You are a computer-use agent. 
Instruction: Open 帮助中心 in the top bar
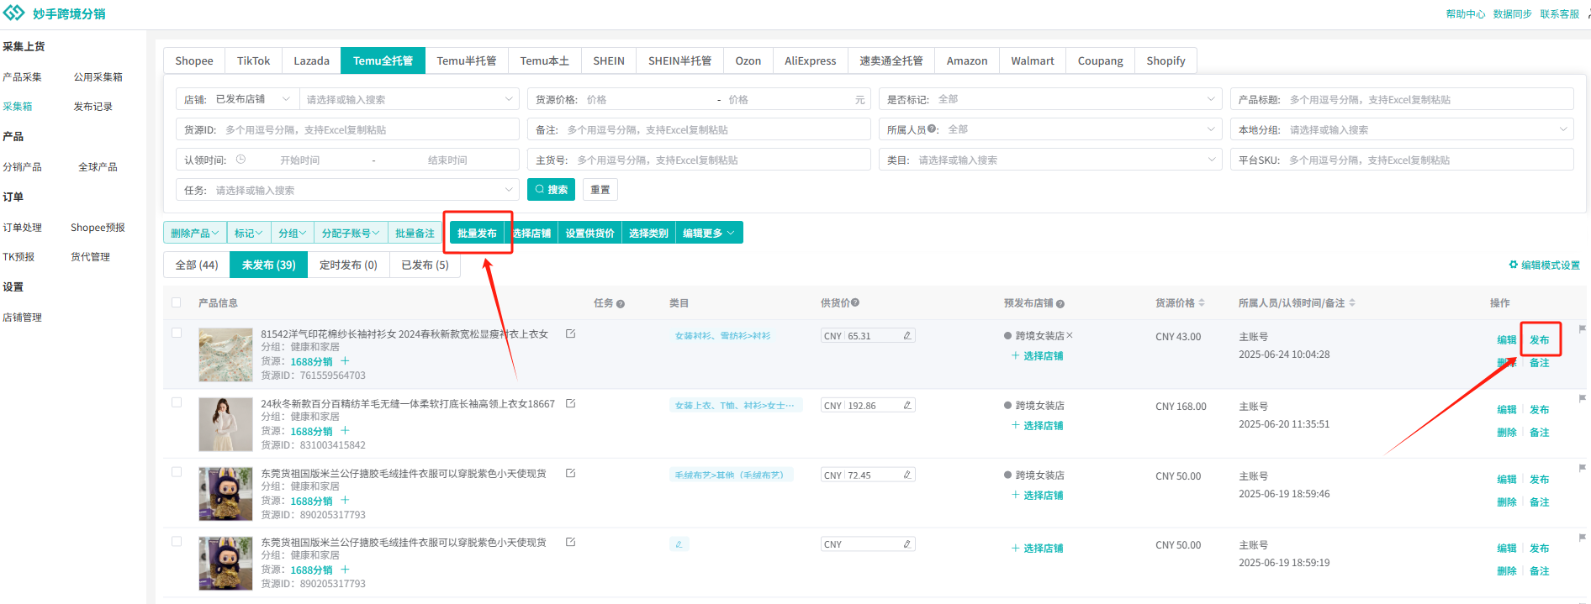[x=1465, y=14]
